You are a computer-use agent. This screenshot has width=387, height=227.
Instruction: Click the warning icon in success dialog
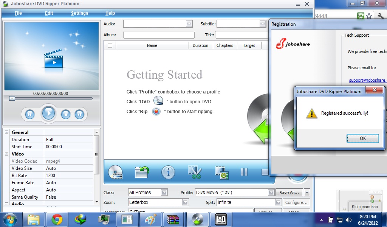coord(311,113)
